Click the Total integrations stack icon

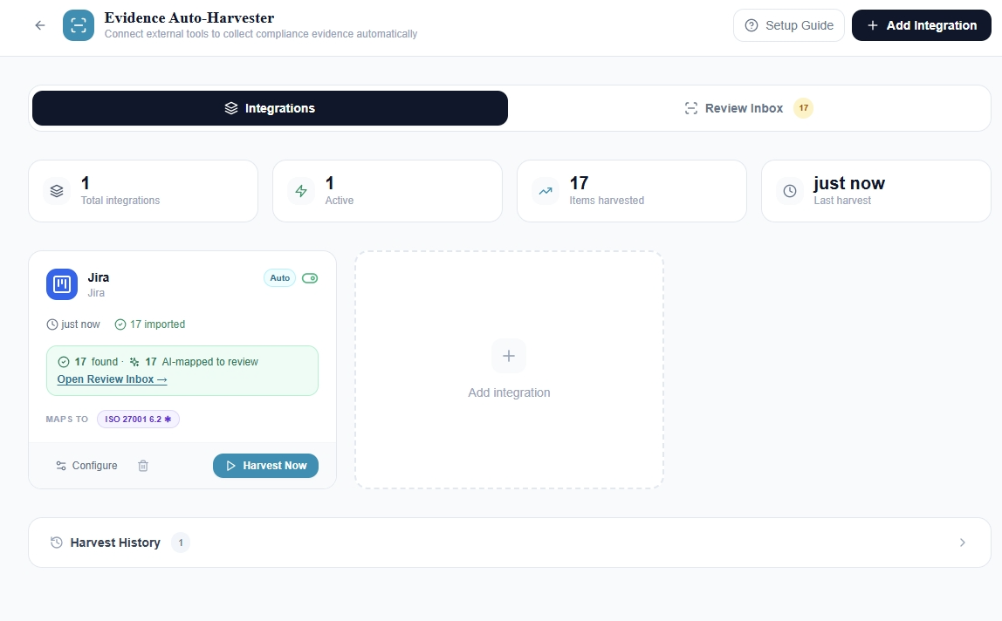[x=56, y=190]
